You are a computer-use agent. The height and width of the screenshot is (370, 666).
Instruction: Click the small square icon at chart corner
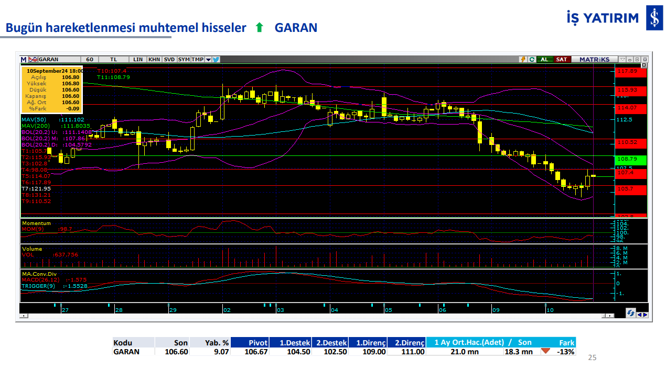(644, 66)
